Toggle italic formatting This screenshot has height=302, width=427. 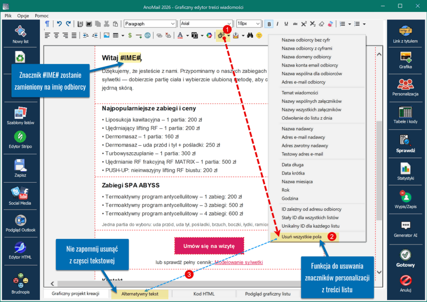pyautogui.click(x=278, y=24)
